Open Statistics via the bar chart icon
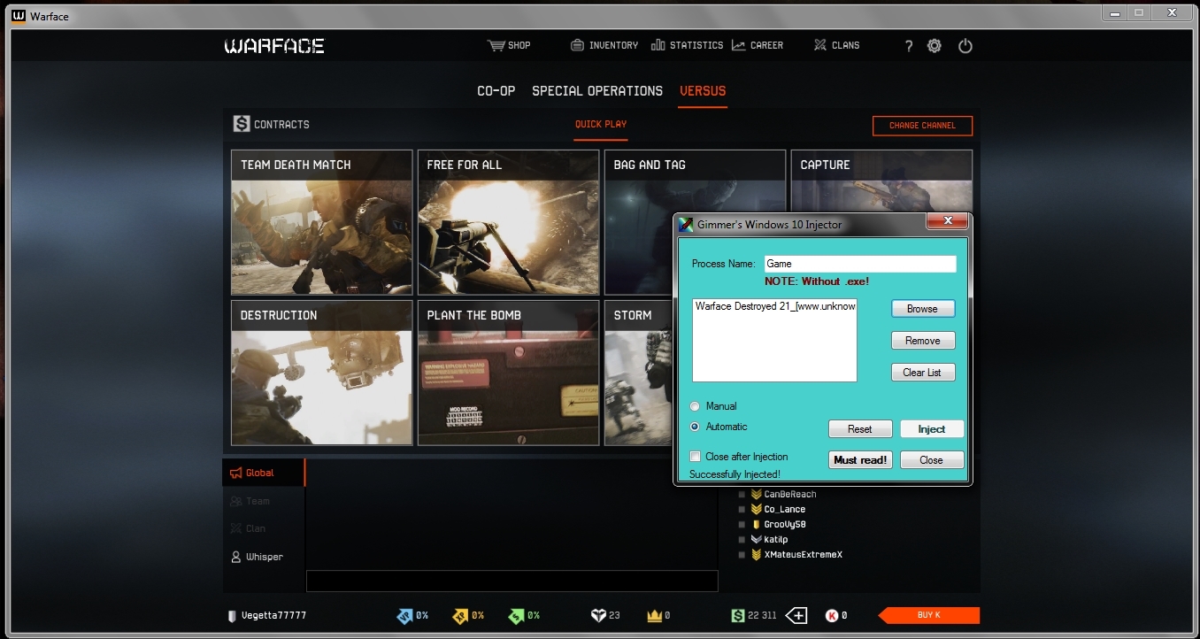 [x=658, y=45]
